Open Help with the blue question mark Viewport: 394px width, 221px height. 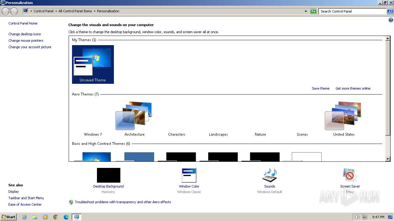(391, 20)
